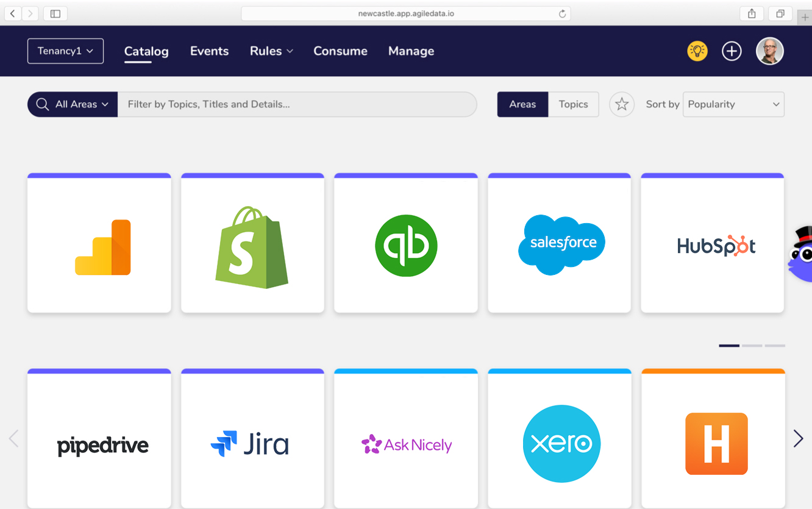Viewport: 812px width, 509px height.
Task: Go to the Manage tab
Action: pyautogui.click(x=411, y=51)
